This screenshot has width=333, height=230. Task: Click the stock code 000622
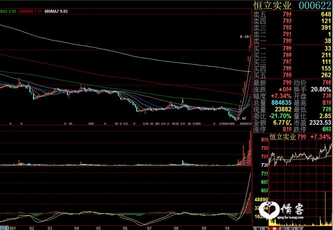click(315, 6)
